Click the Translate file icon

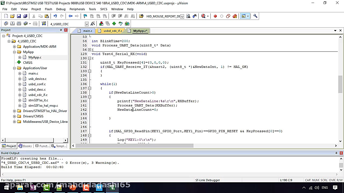pos(6,24)
